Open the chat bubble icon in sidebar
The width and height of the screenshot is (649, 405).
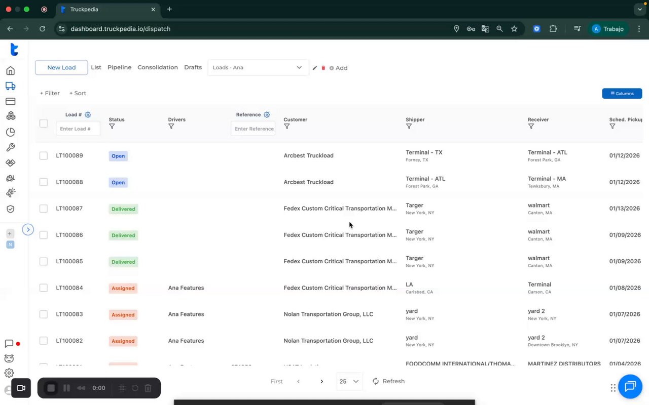(9, 344)
